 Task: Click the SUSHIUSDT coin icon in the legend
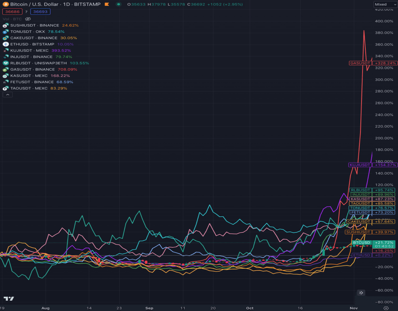5,26
